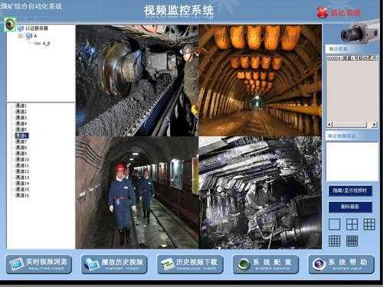383x287 pixels.
Task: Select 通道3 in channel list
Action: click(21, 117)
